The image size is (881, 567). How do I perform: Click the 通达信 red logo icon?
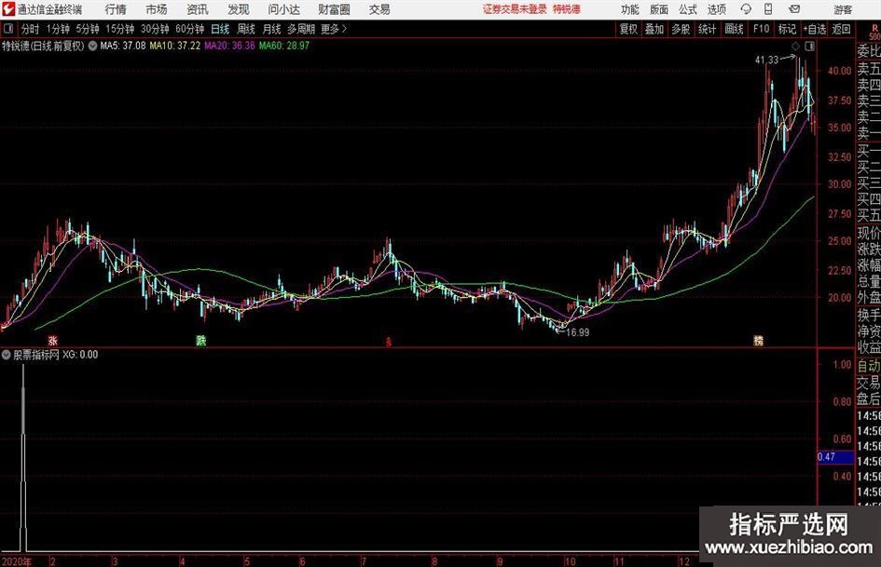click(8, 9)
